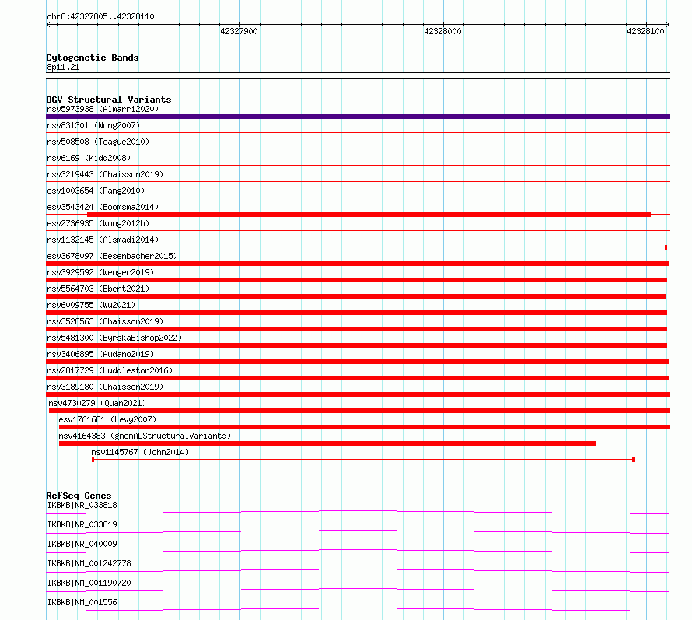Select variant nsv4164383 (gnomADStructuralVariants)
692x620 pixels.
click(145, 436)
